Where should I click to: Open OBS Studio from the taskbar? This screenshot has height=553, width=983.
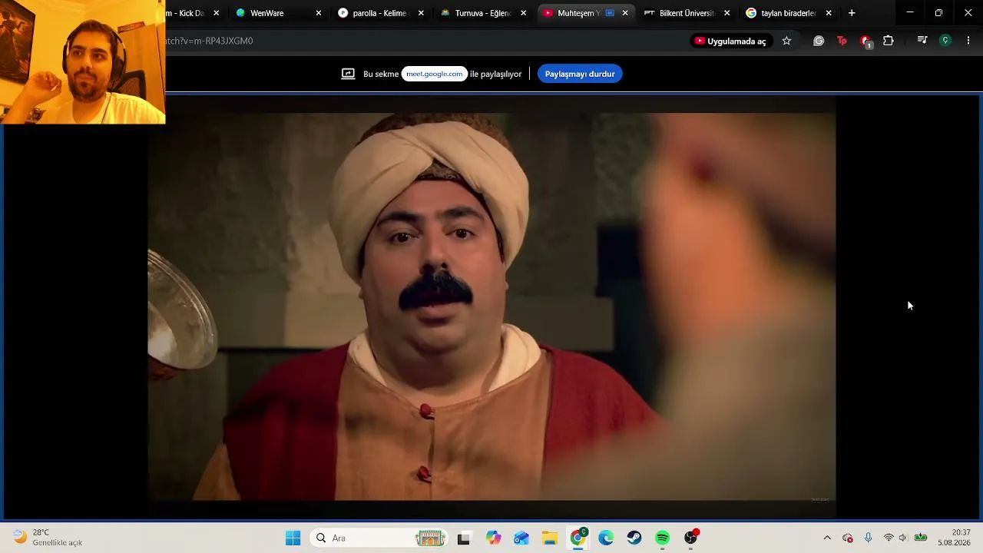[x=691, y=538]
